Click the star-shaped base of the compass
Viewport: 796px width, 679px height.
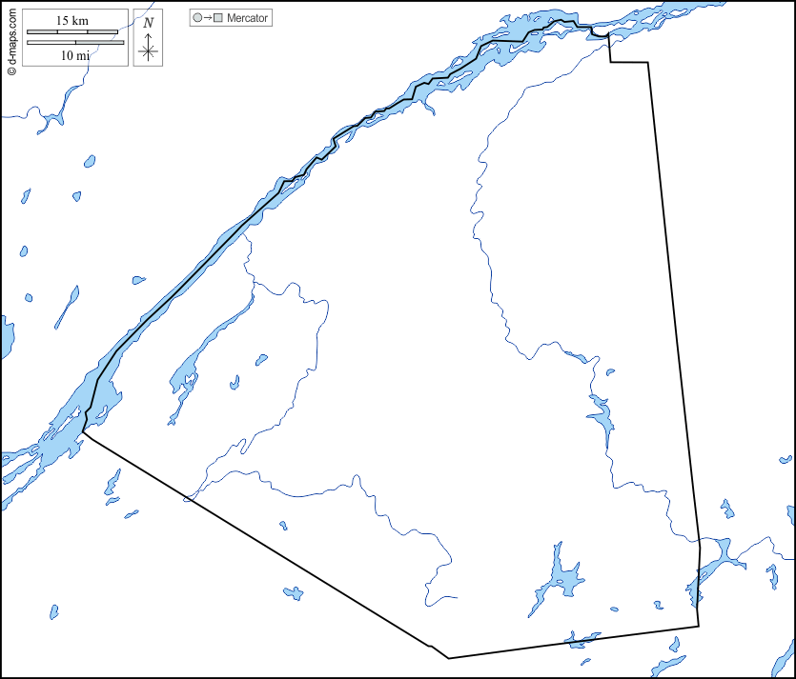(148, 51)
